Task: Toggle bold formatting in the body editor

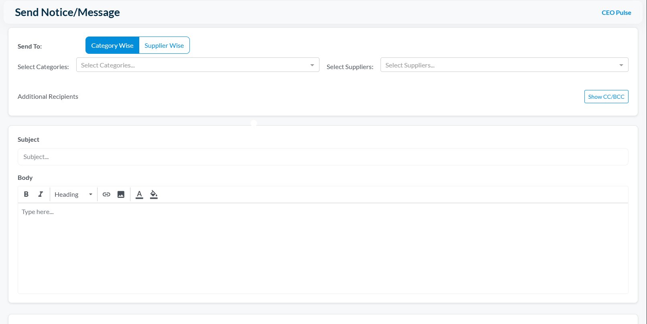Action: pyautogui.click(x=26, y=194)
